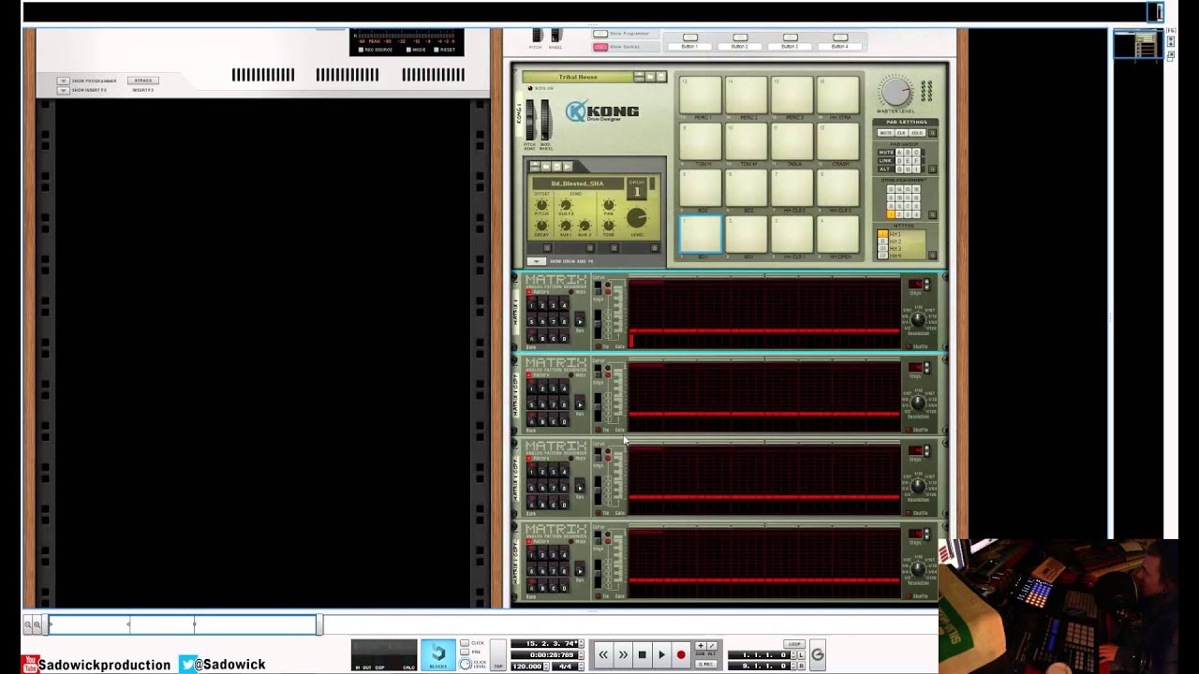Open Kong patch browser folder icon
The width and height of the screenshot is (1199, 674).
click(x=650, y=77)
